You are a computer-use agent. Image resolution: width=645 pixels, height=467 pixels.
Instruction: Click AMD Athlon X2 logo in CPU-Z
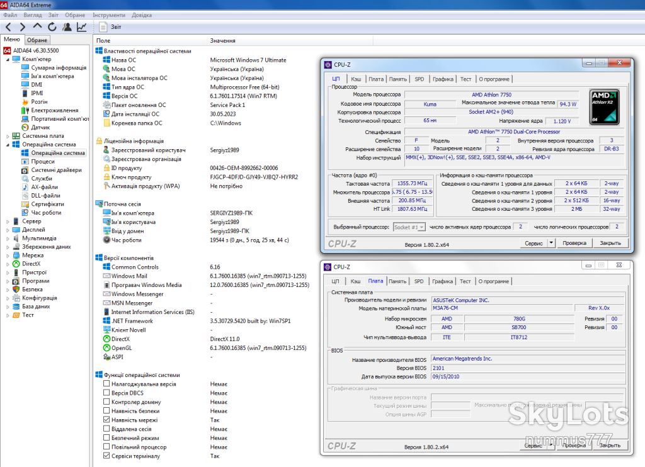pos(605,107)
